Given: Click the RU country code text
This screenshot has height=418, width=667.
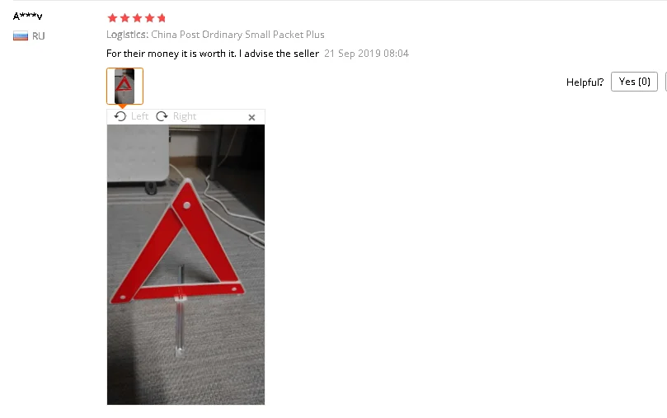Looking at the screenshot, I should click(x=38, y=36).
